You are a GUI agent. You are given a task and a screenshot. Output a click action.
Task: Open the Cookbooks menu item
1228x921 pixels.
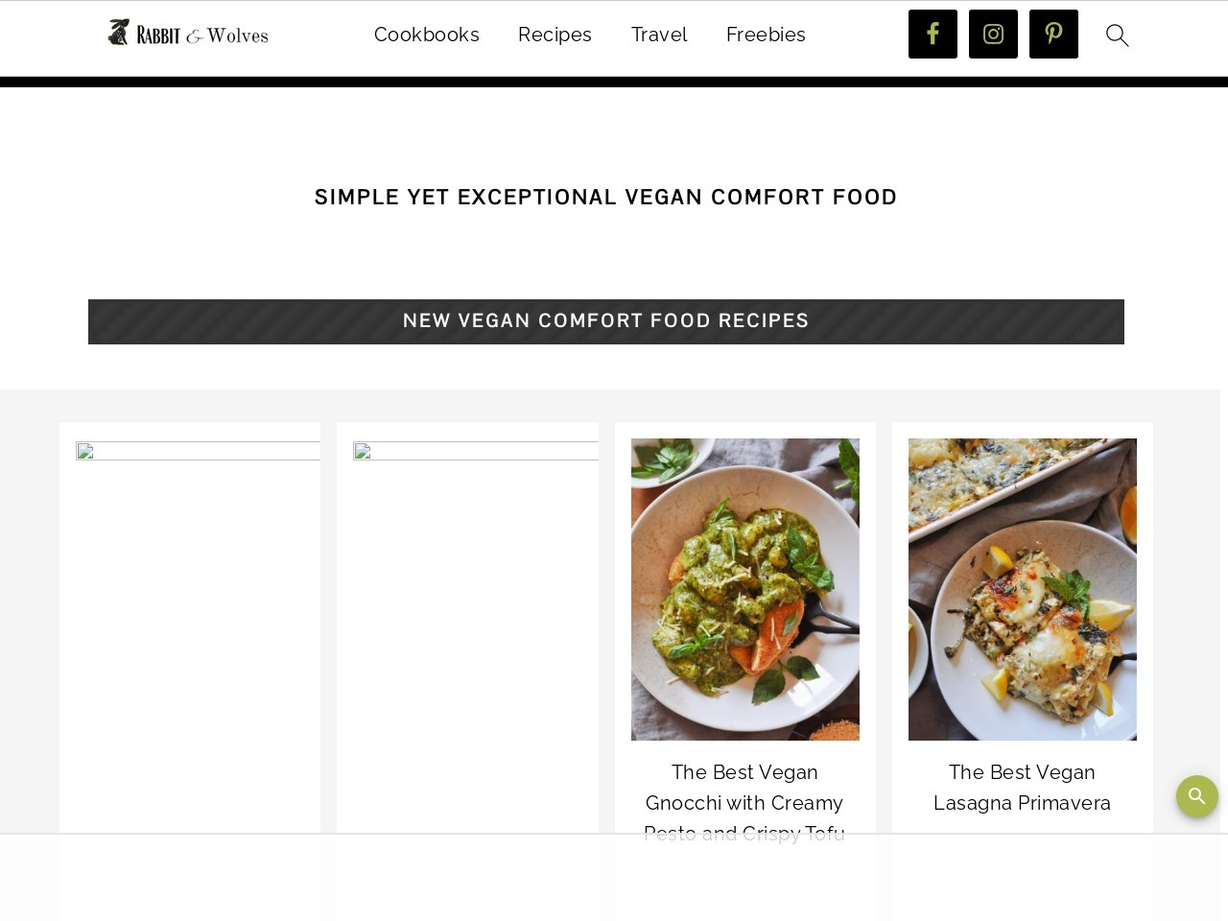[426, 35]
